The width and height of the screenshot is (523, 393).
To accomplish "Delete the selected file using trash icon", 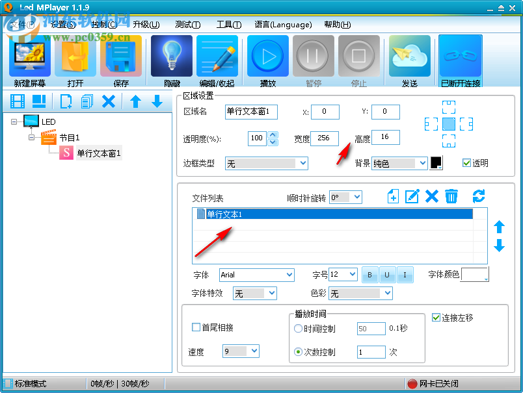I will 451,196.
